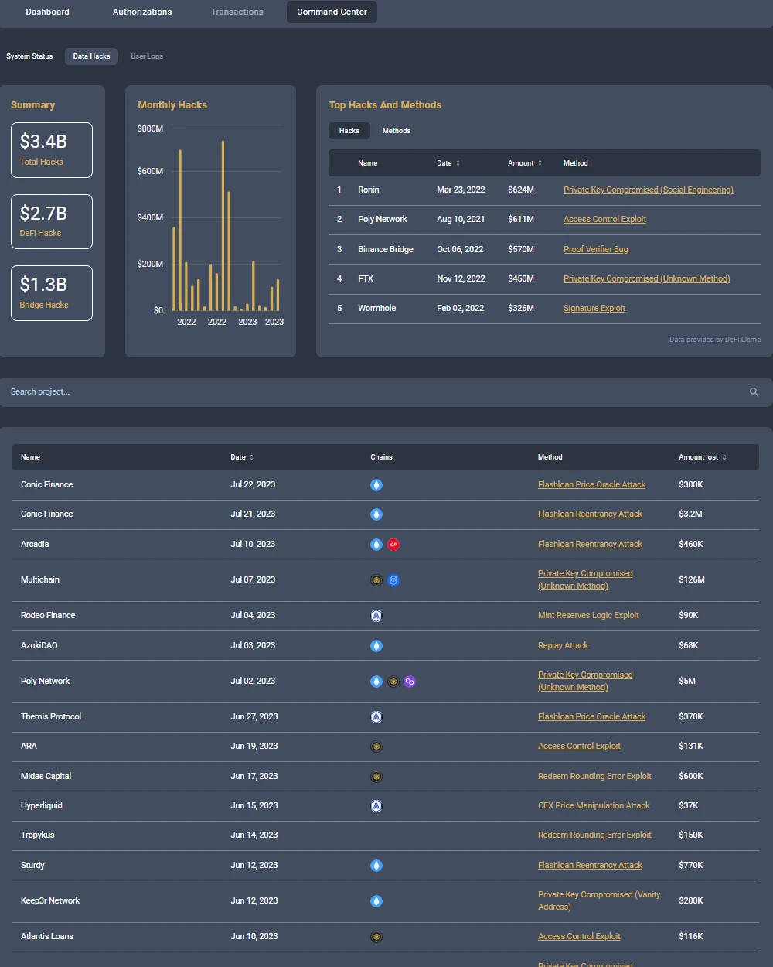Sort the main table by Amount lost

[702, 457]
